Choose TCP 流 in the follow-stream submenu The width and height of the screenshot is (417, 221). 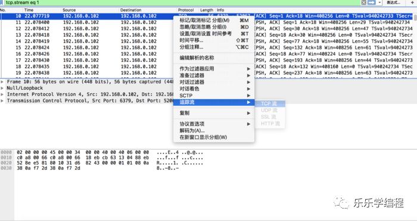[270, 103]
